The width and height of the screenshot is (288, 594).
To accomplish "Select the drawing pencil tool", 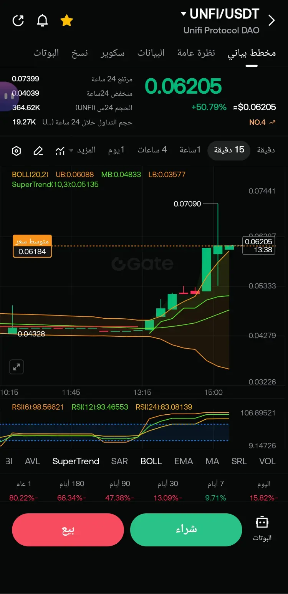I will pos(38,151).
